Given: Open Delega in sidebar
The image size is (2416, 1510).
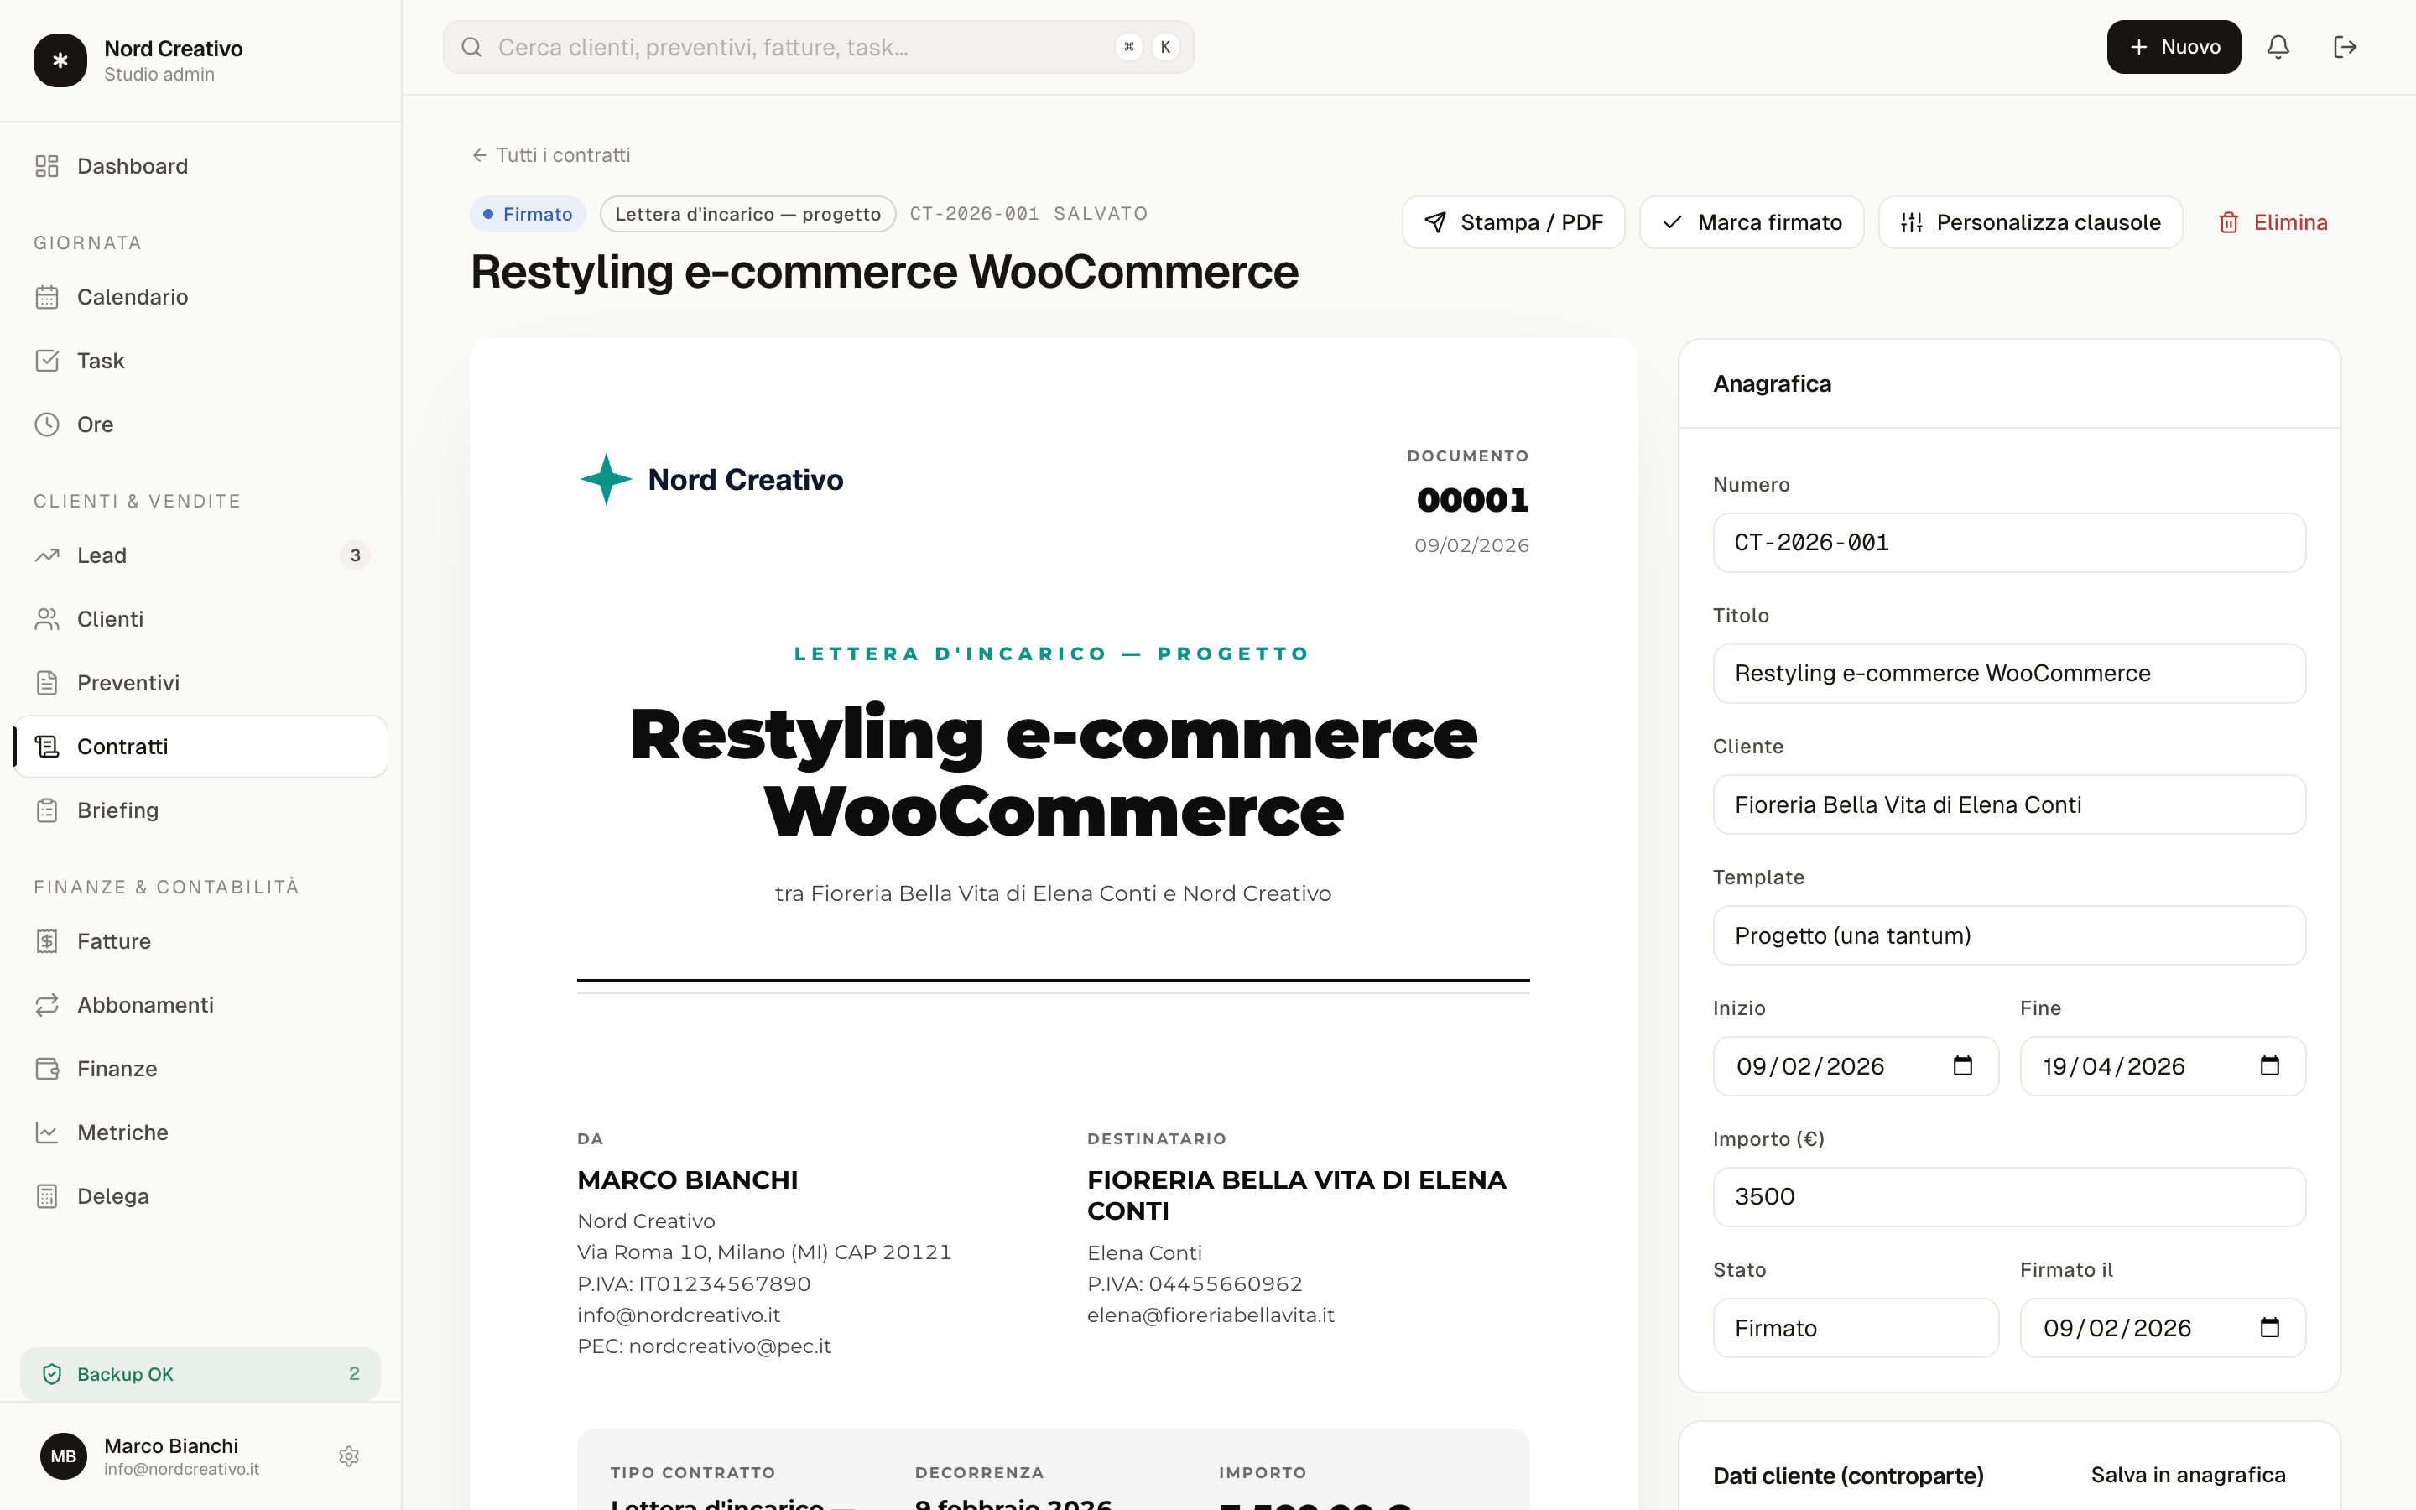Looking at the screenshot, I should (200, 1196).
